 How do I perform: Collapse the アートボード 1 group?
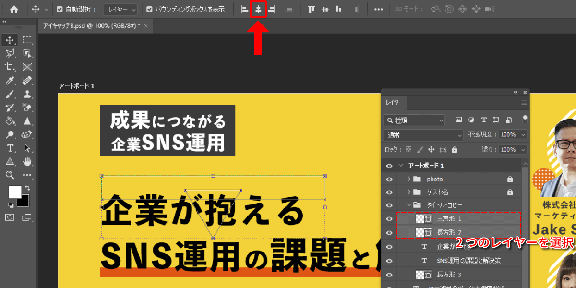pos(401,166)
